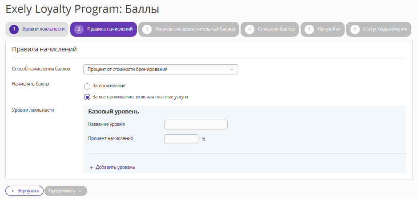Click step 2 circle icon of Правила начислений
The height and width of the screenshot is (199, 418).
coord(79,29)
